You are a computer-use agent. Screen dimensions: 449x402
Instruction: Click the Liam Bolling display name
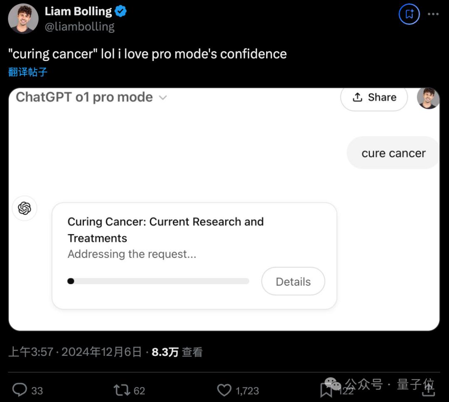pos(79,11)
